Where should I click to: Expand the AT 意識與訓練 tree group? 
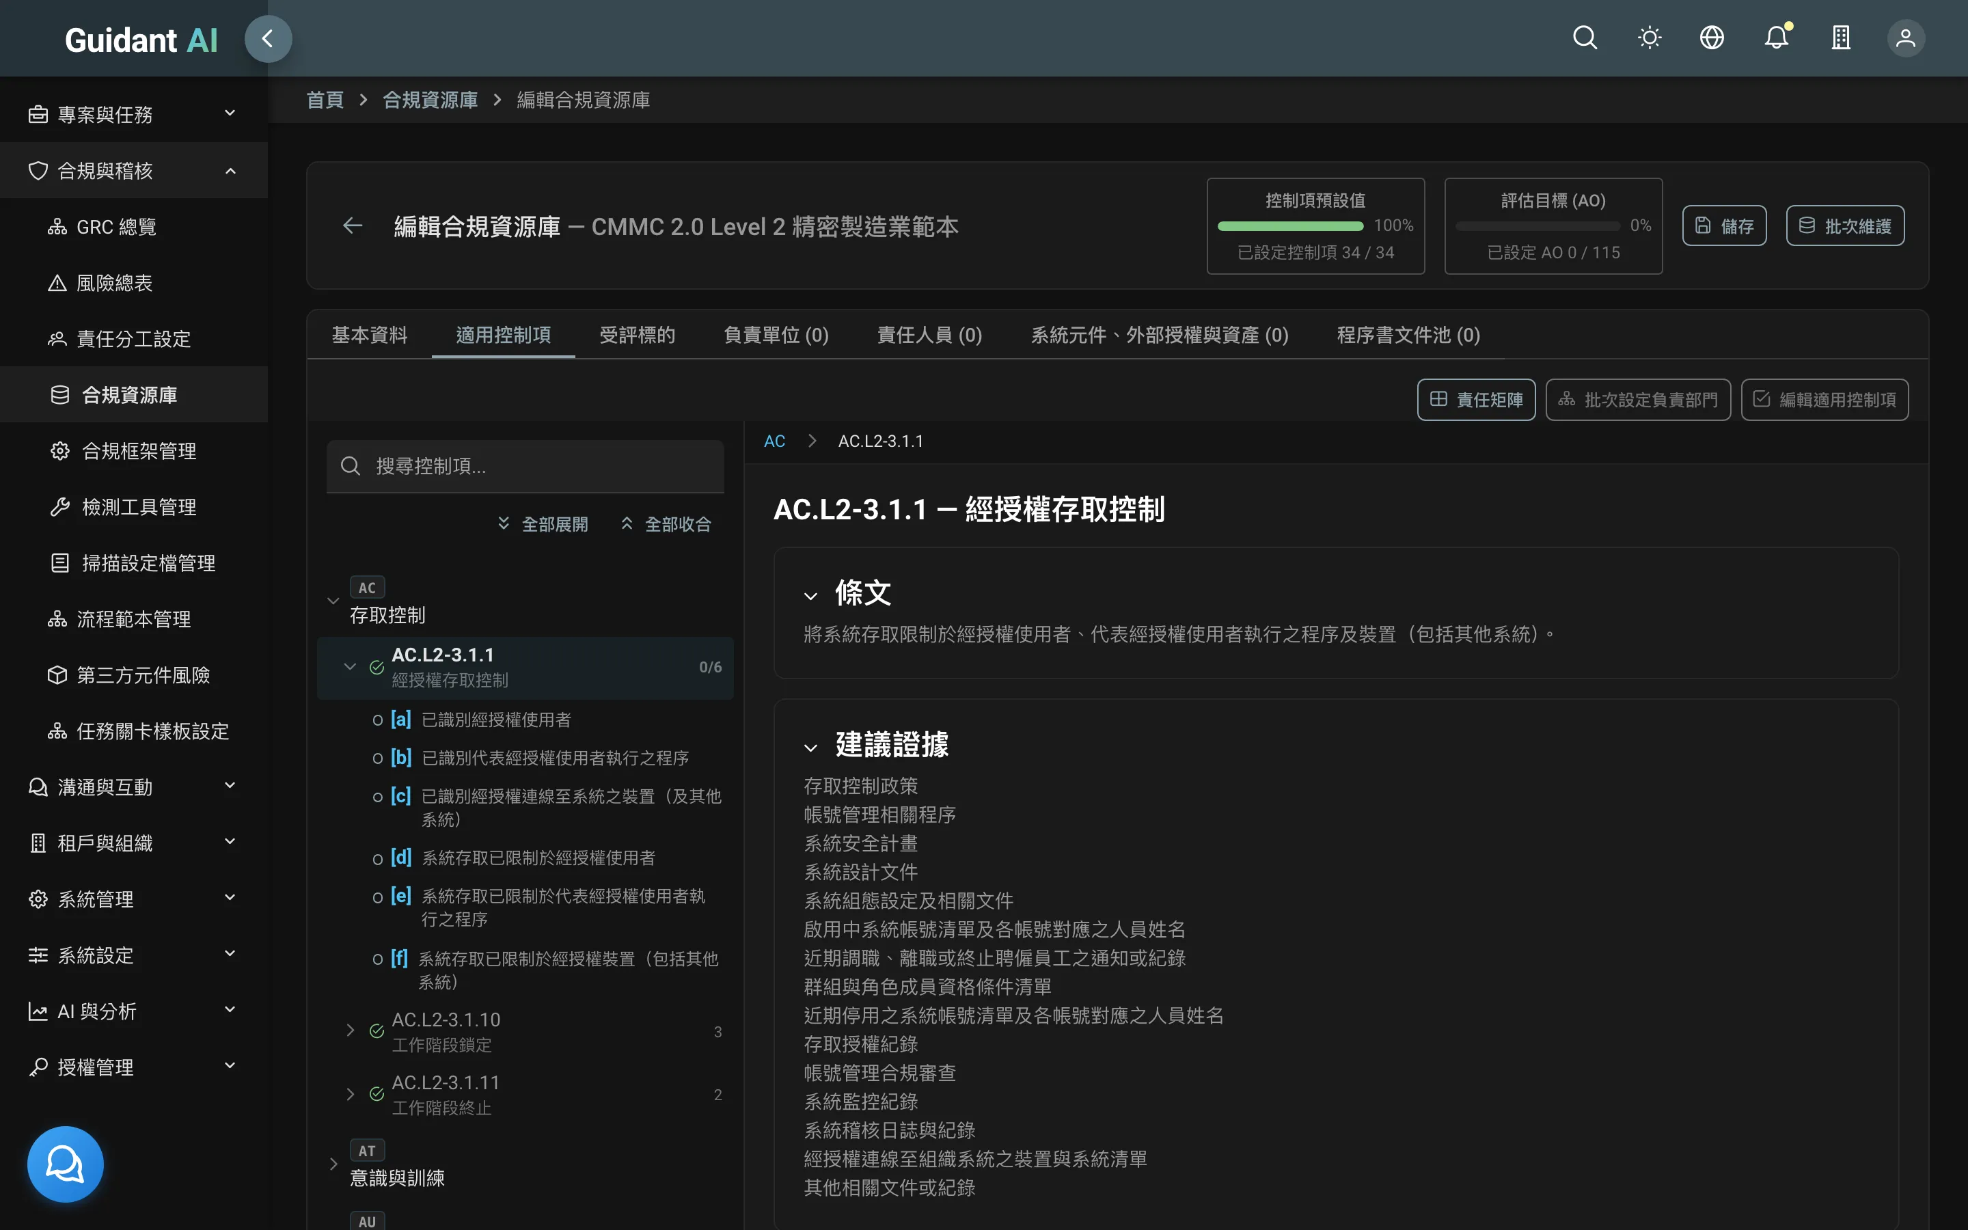coord(333,1164)
